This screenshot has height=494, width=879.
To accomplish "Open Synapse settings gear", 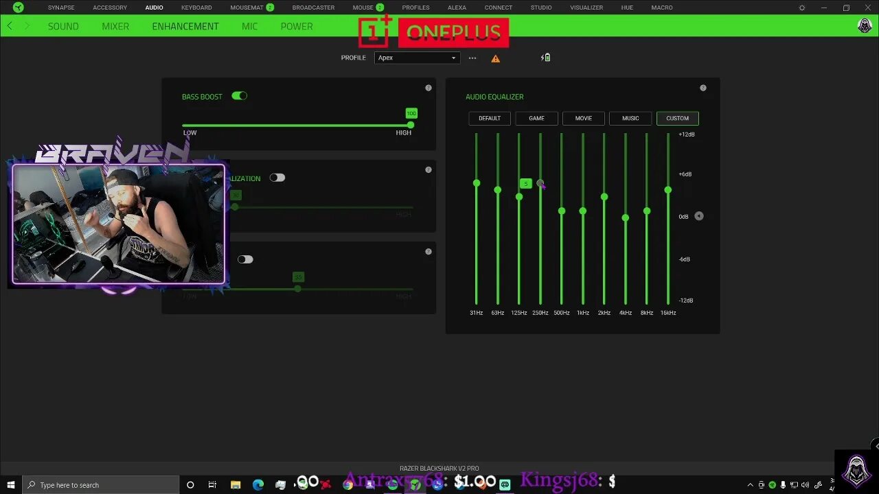I will [x=801, y=8].
